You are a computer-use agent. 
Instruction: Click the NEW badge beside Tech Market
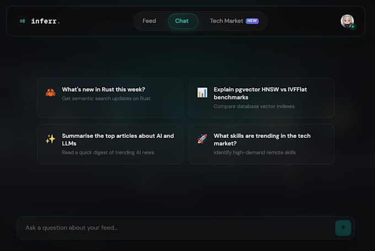click(x=252, y=21)
